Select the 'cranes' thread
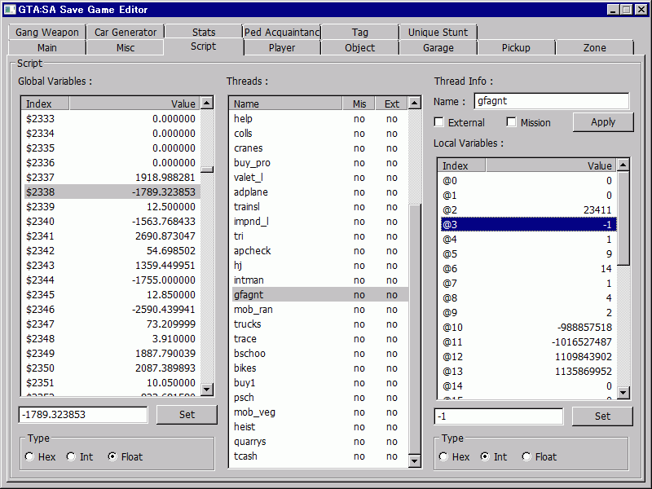 point(319,148)
